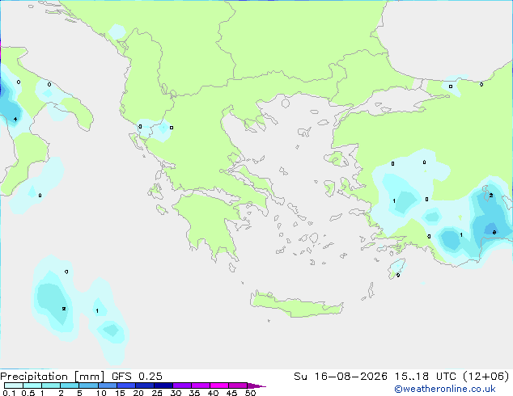513x396 pixels.
Task: Click the "4" precipitation value over Italy
Action: [15, 120]
